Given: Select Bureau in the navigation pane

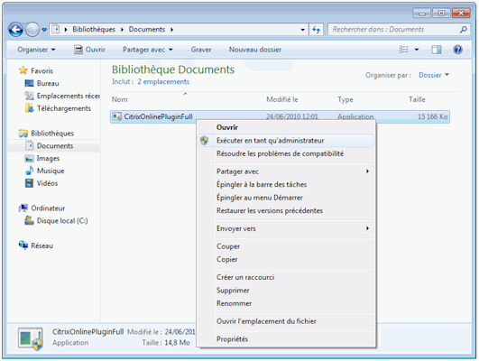Looking at the screenshot, I should pos(41,83).
